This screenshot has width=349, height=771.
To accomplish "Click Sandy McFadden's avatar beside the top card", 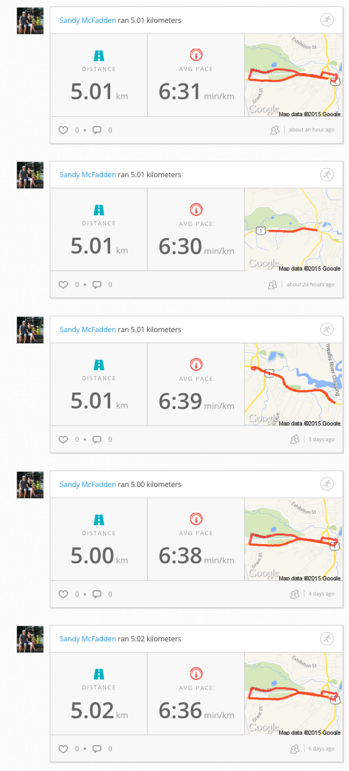I will 30,21.
